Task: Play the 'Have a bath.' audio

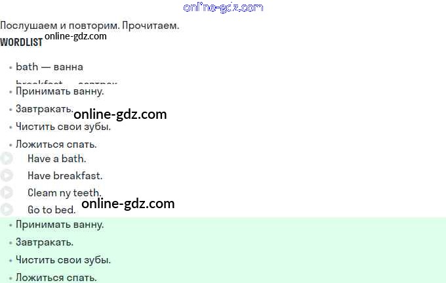Action: [7, 158]
